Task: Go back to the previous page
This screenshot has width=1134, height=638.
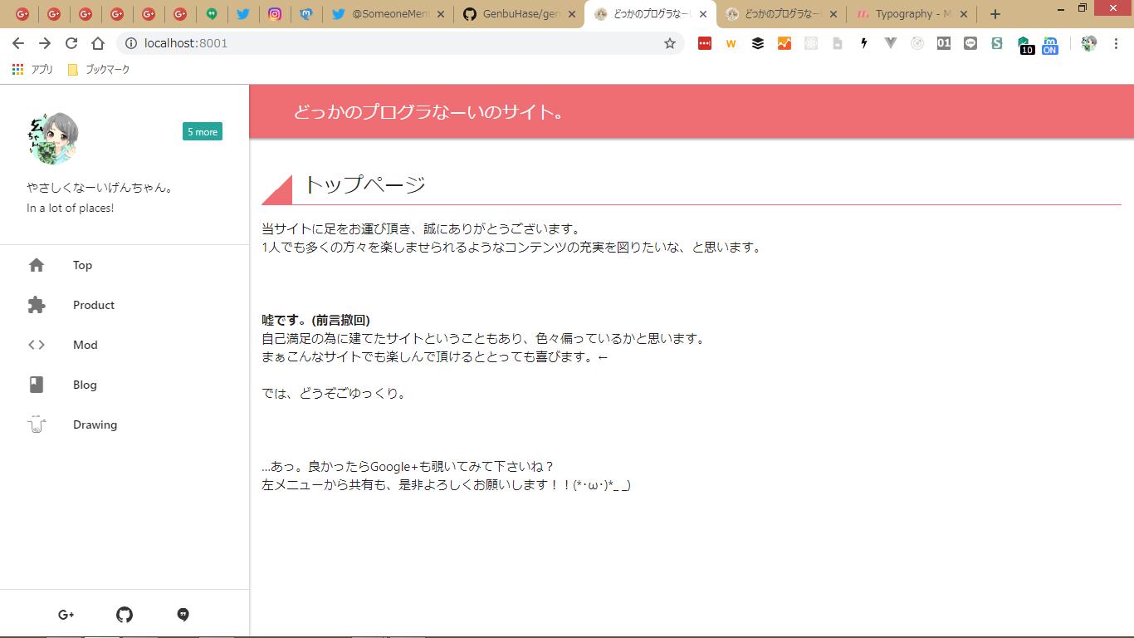Action: click(x=18, y=43)
